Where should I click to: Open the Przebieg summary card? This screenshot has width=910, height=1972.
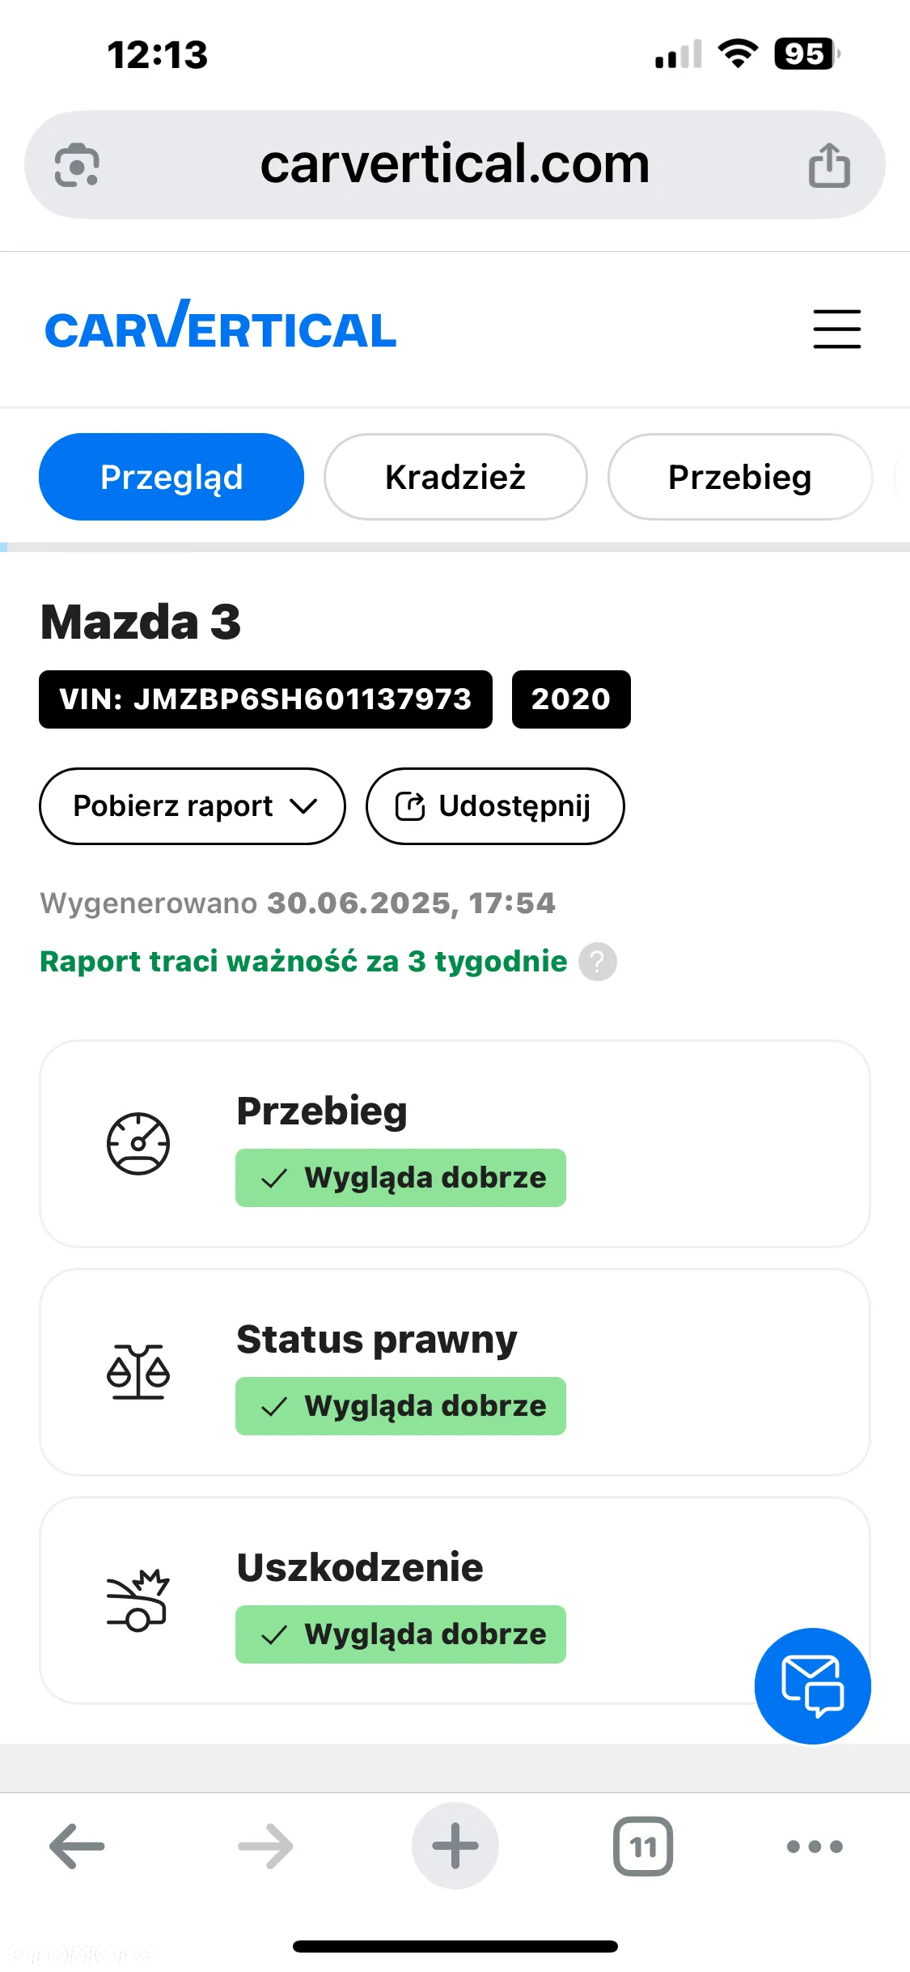455,1144
